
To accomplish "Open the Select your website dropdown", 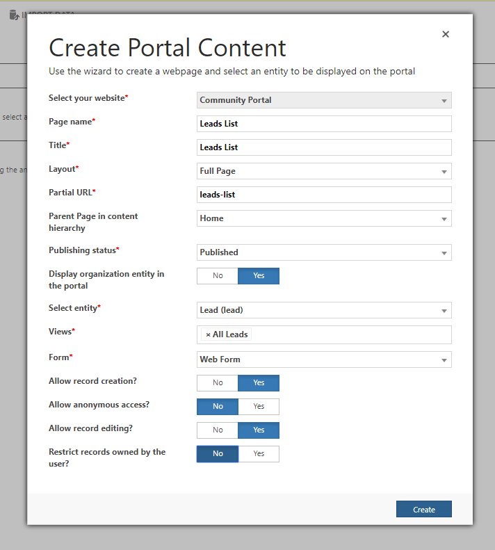I will coord(324,100).
